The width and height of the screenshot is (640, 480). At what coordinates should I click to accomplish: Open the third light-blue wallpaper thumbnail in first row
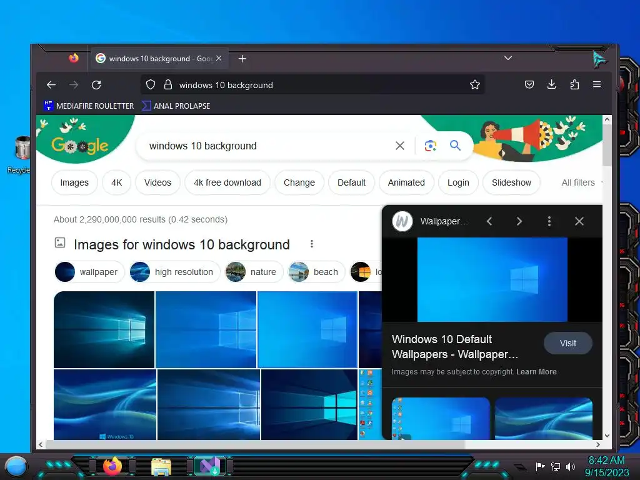[307, 329]
